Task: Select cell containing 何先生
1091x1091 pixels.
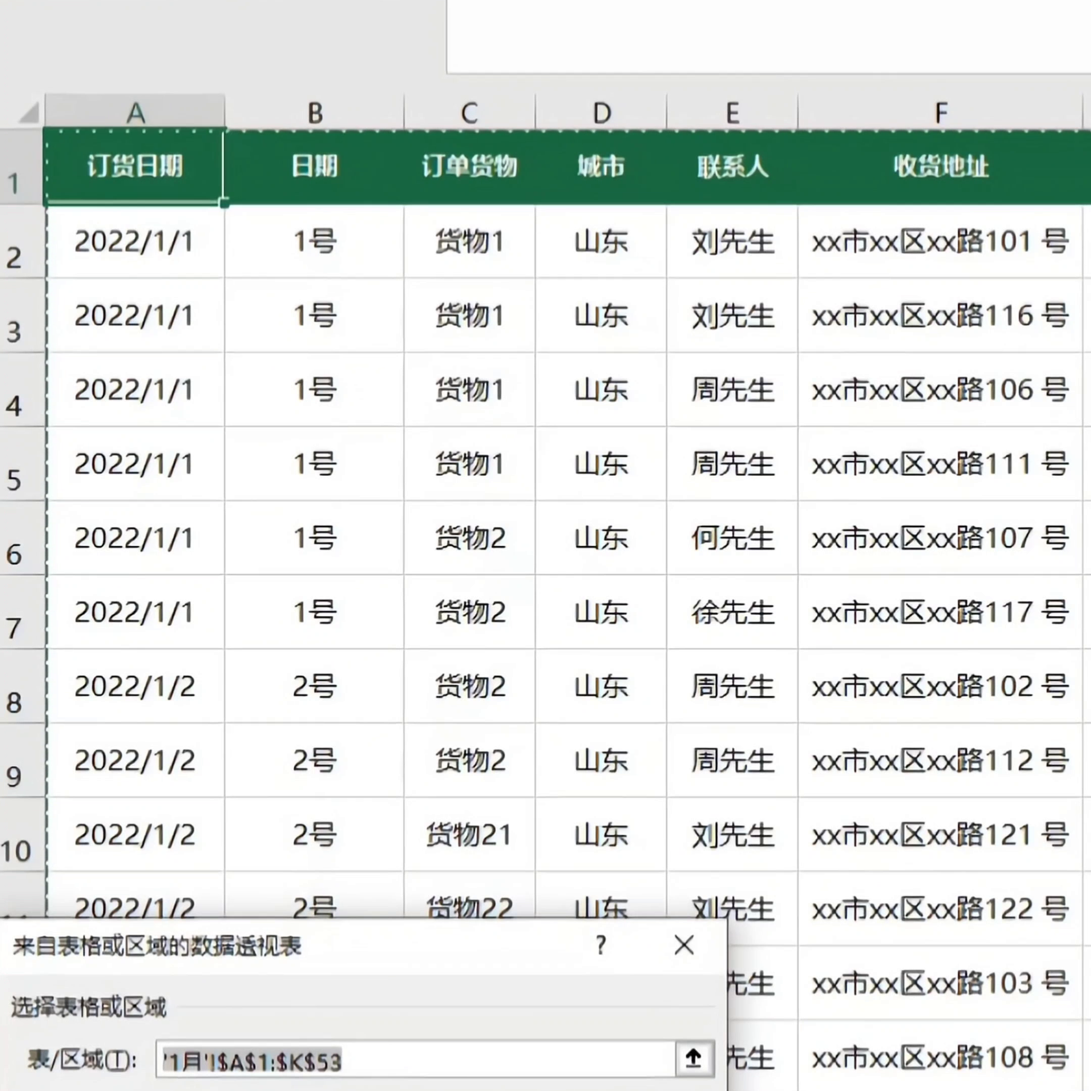Action: pos(732,537)
